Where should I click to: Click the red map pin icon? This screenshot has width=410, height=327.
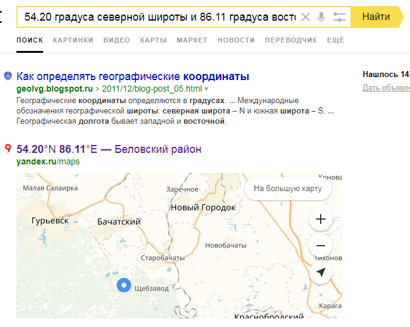point(8,149)
